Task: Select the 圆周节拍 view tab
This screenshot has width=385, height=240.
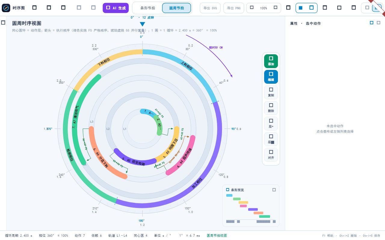Action: (177, 8)
